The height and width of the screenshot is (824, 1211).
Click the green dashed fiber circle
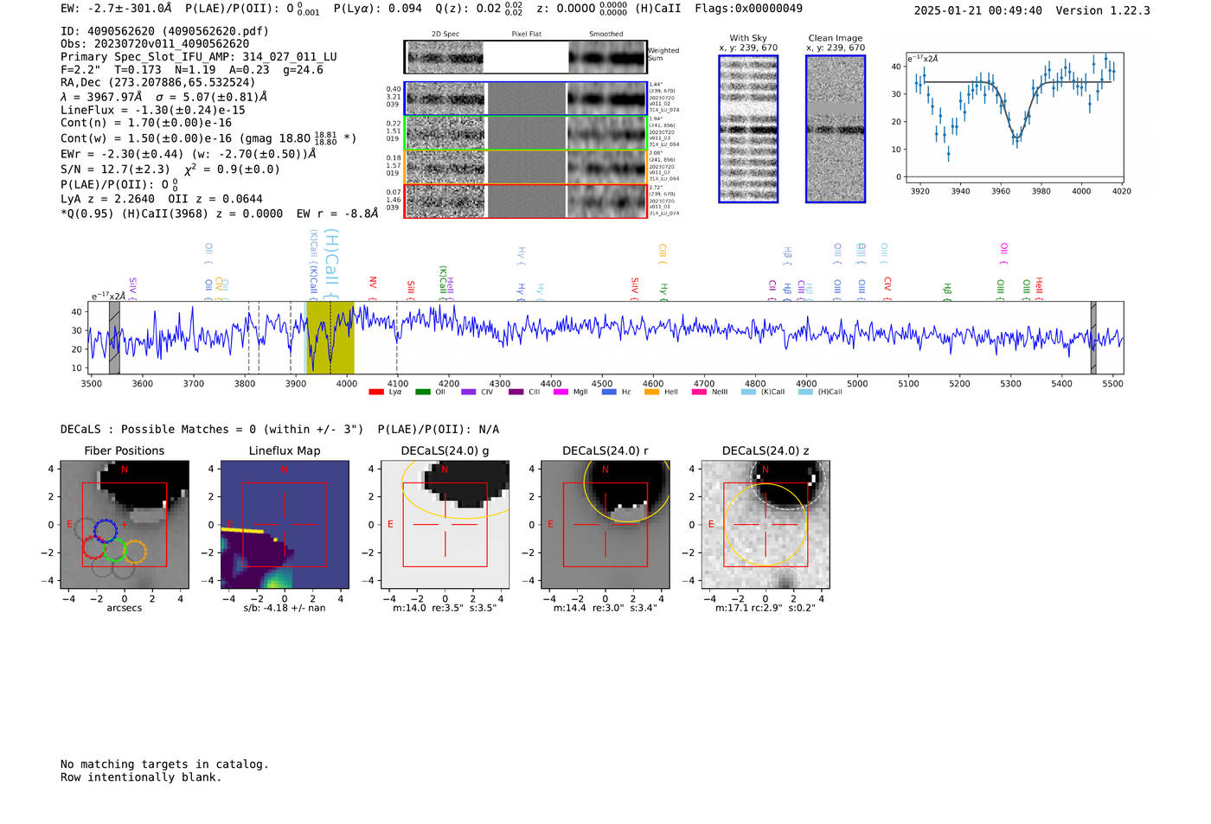tap(115, 551)
